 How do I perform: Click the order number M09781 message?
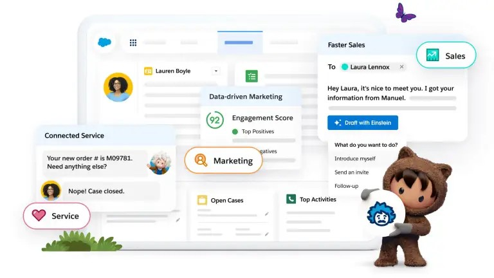pos(95,162)
